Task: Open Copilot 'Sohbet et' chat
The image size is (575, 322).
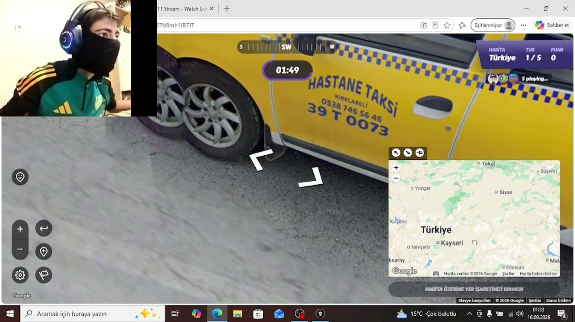Action: coord(552,25)
